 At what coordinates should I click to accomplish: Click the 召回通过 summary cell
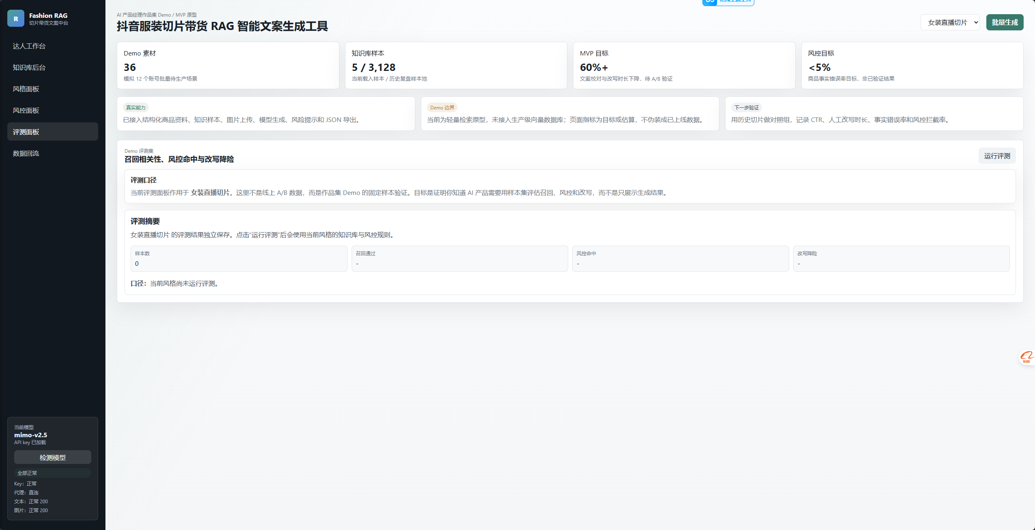coord(460,259)
